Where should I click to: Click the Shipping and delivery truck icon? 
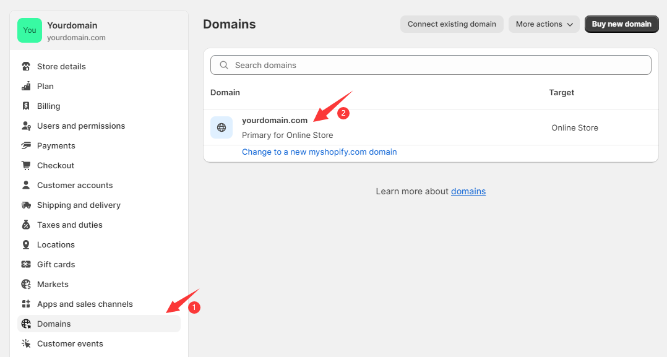tap(26, 205)
